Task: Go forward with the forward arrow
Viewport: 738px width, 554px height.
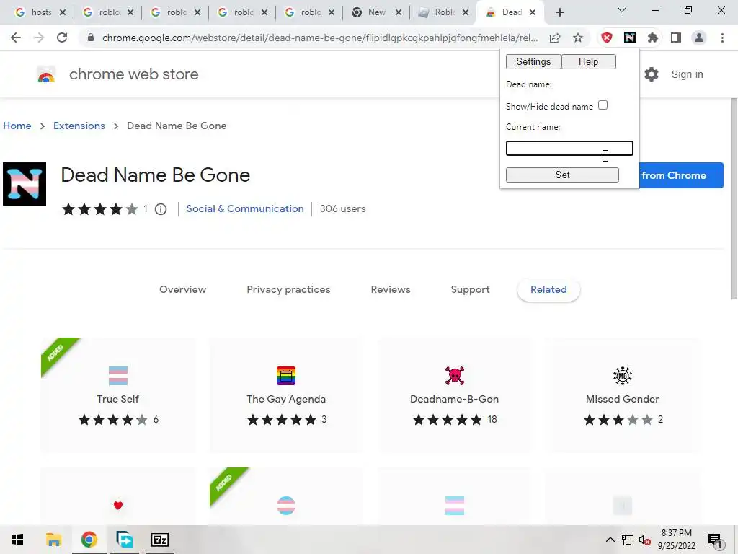Action: 39,38
